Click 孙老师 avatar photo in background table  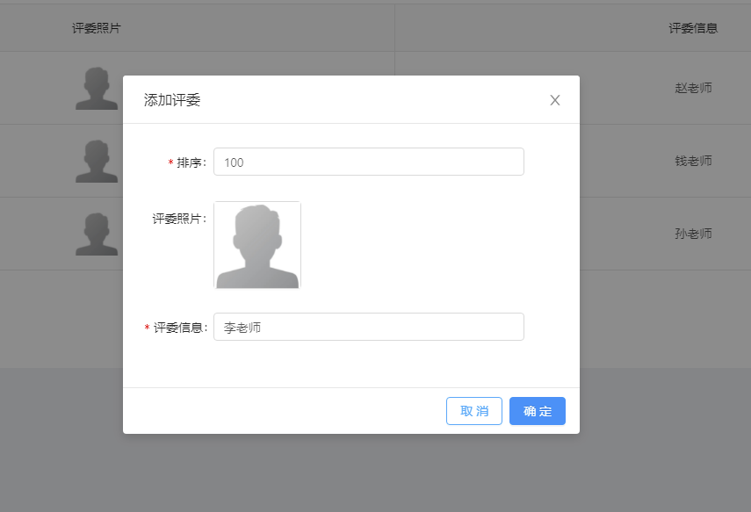click(x=97, y=234)
